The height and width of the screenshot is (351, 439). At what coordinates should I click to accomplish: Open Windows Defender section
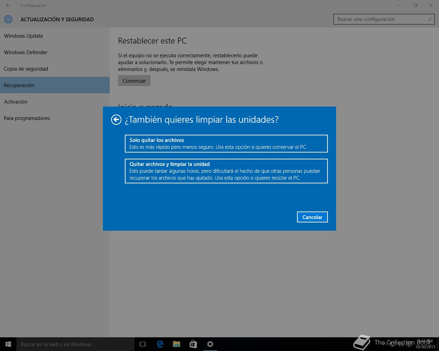(x=55, y=52)
